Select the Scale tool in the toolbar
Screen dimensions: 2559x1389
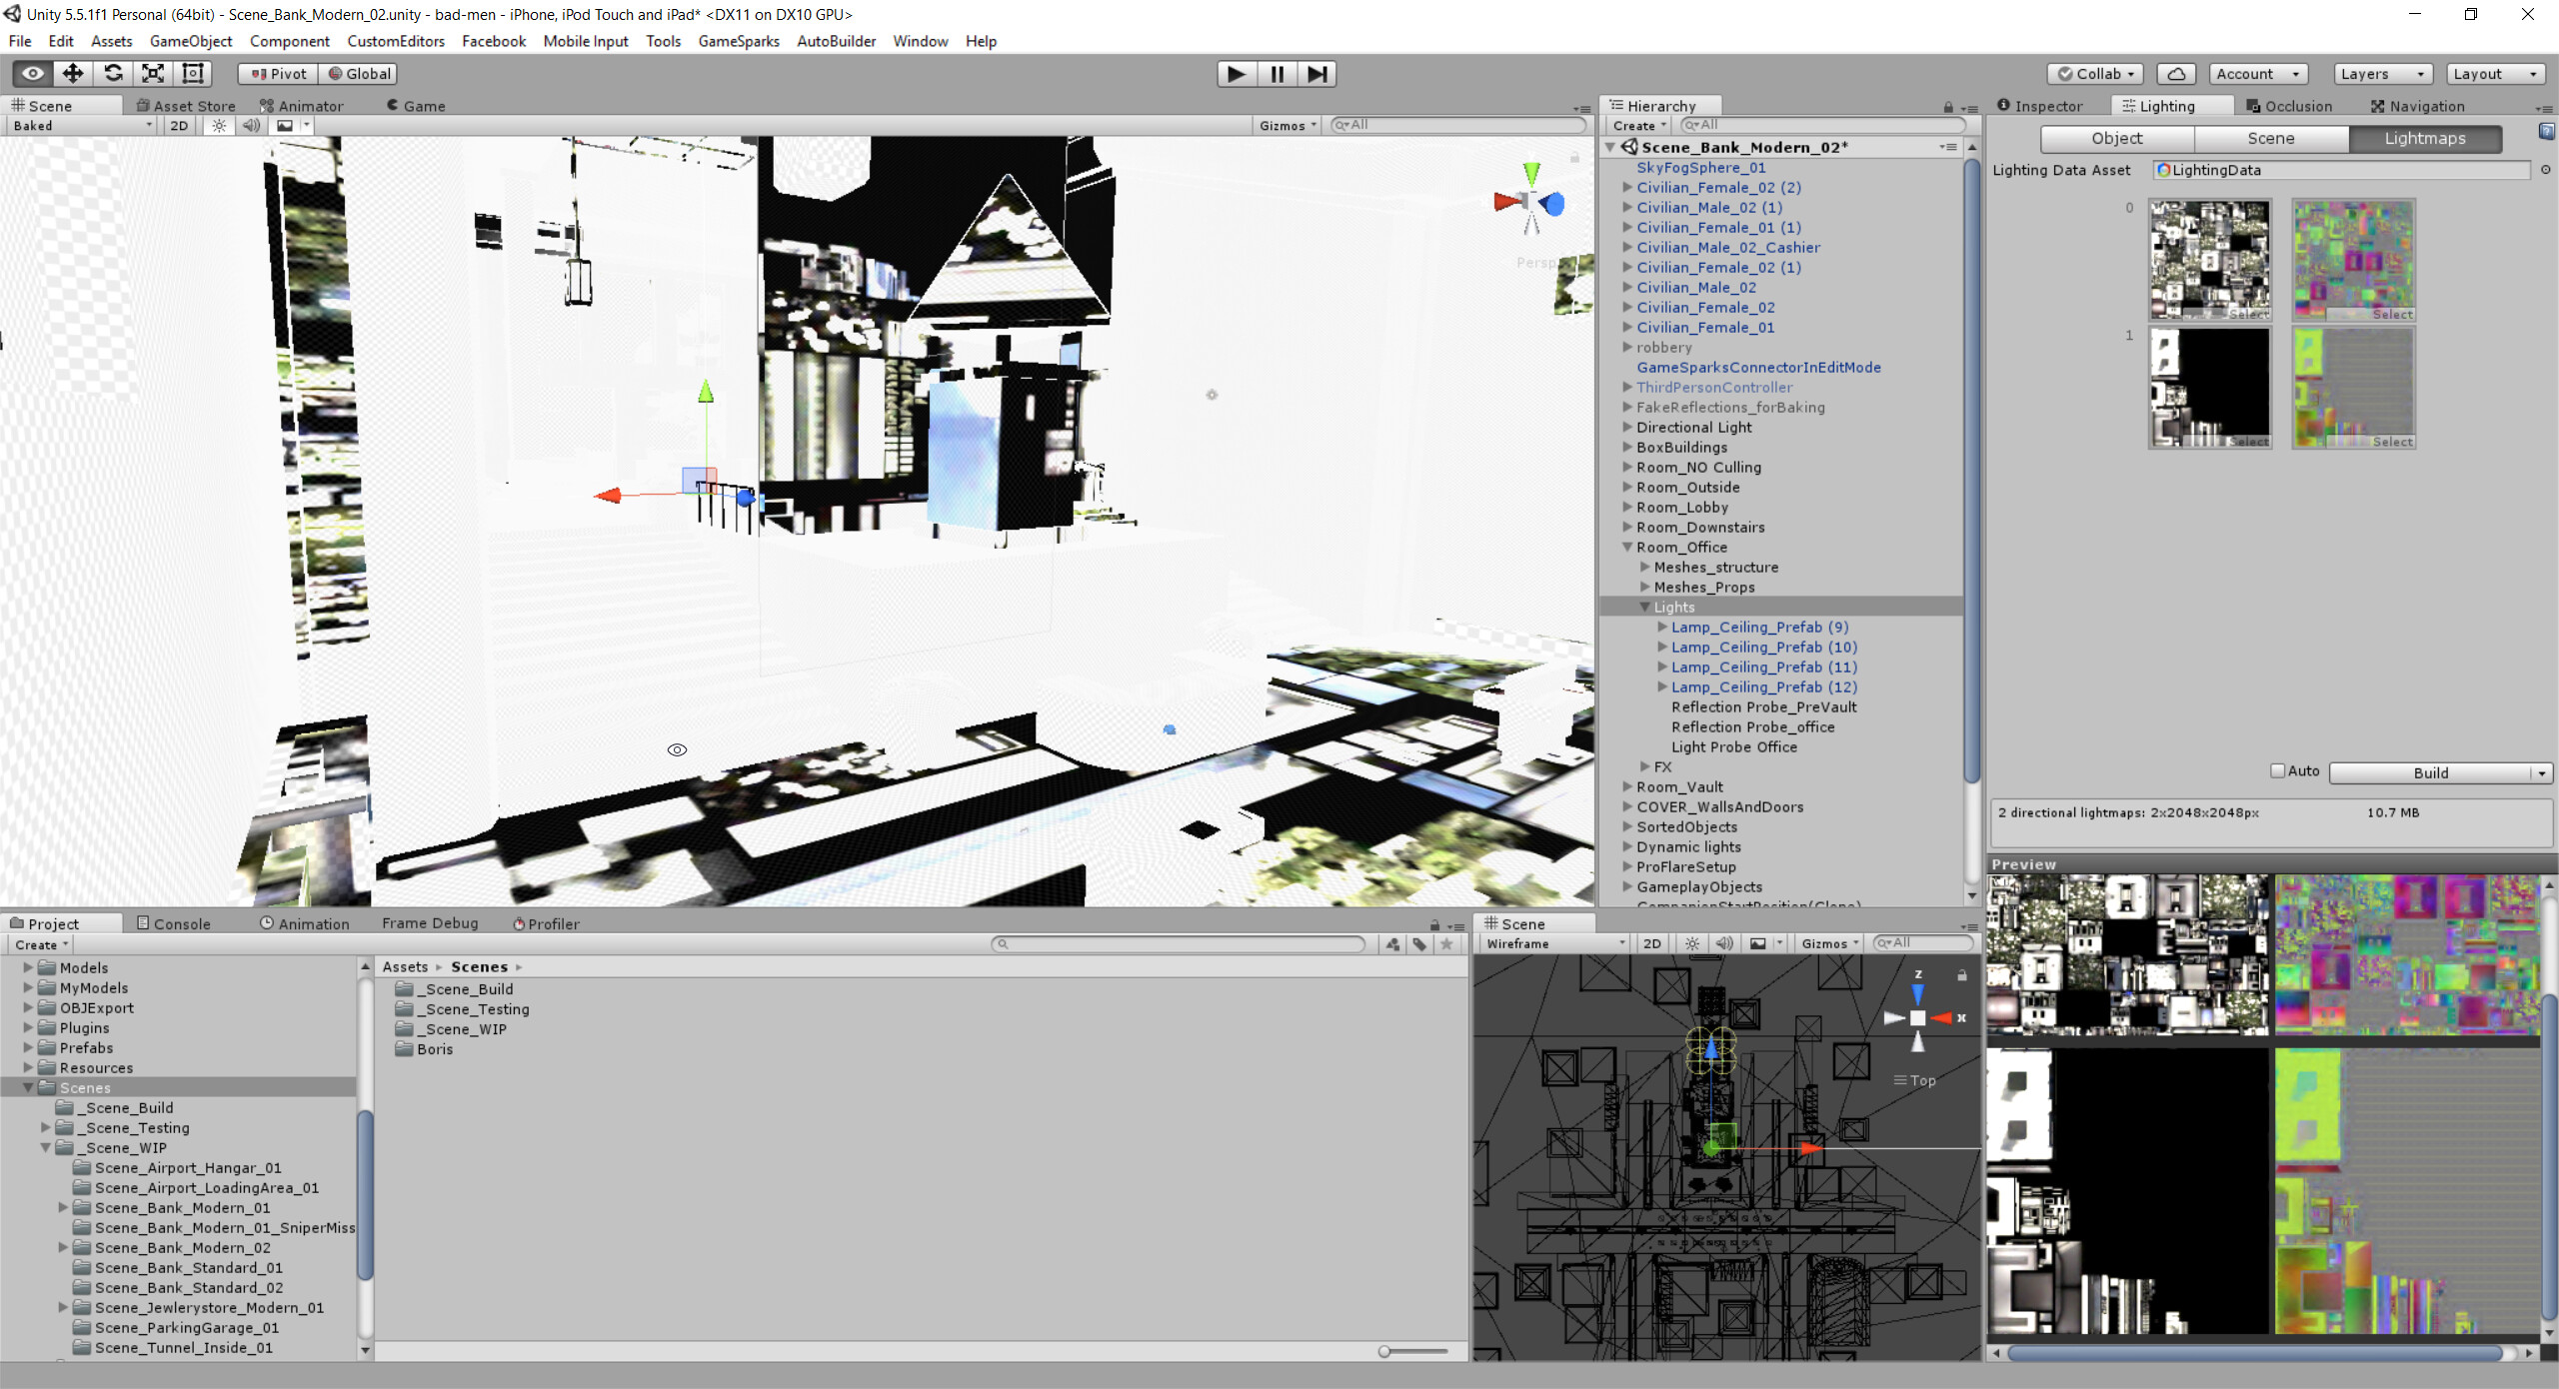152,73
